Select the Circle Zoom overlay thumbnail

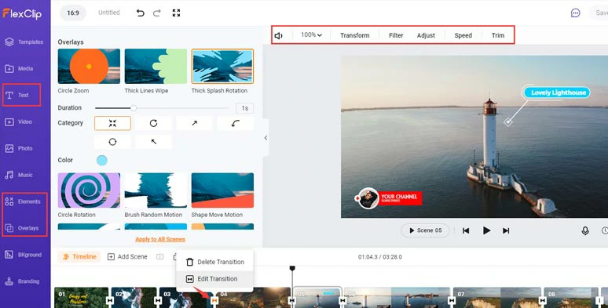[89, 66]
